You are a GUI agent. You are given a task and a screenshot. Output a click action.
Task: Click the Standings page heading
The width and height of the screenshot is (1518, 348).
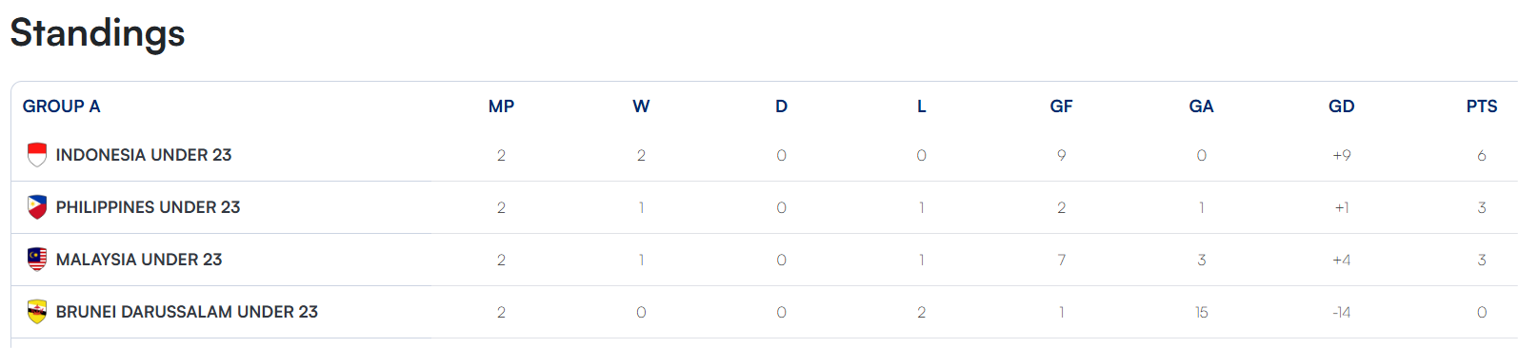tap(97, 33)
